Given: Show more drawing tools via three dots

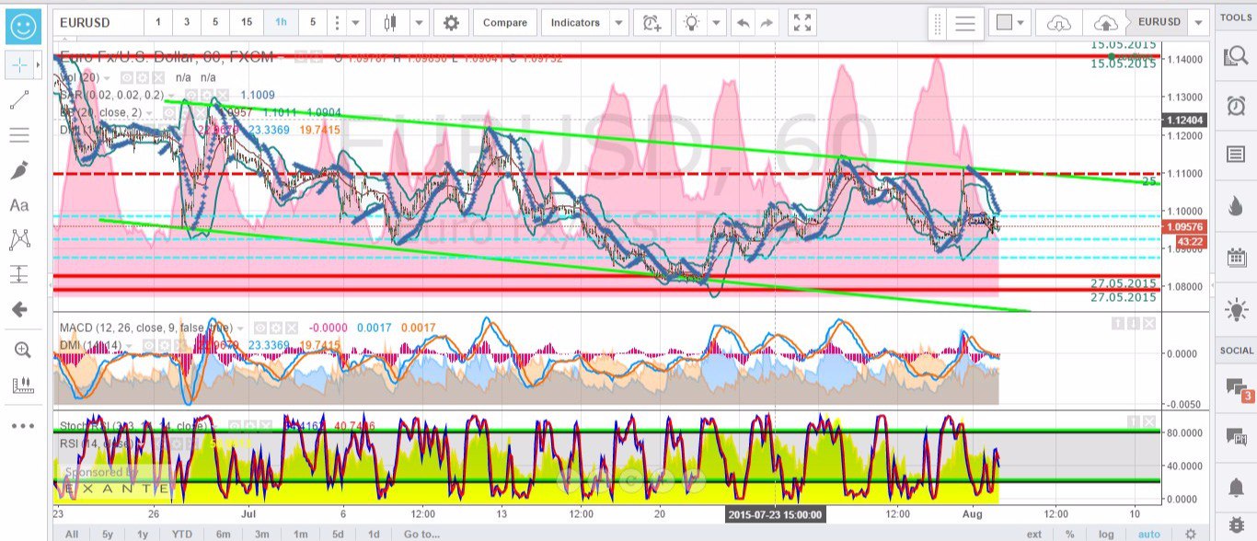Looking at the screenshot, I should [22, 426].
